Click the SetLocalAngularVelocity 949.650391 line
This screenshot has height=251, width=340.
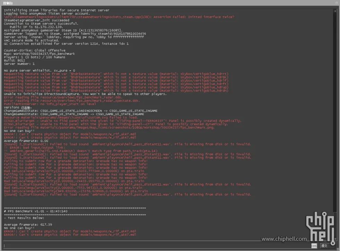coord(76,191)
